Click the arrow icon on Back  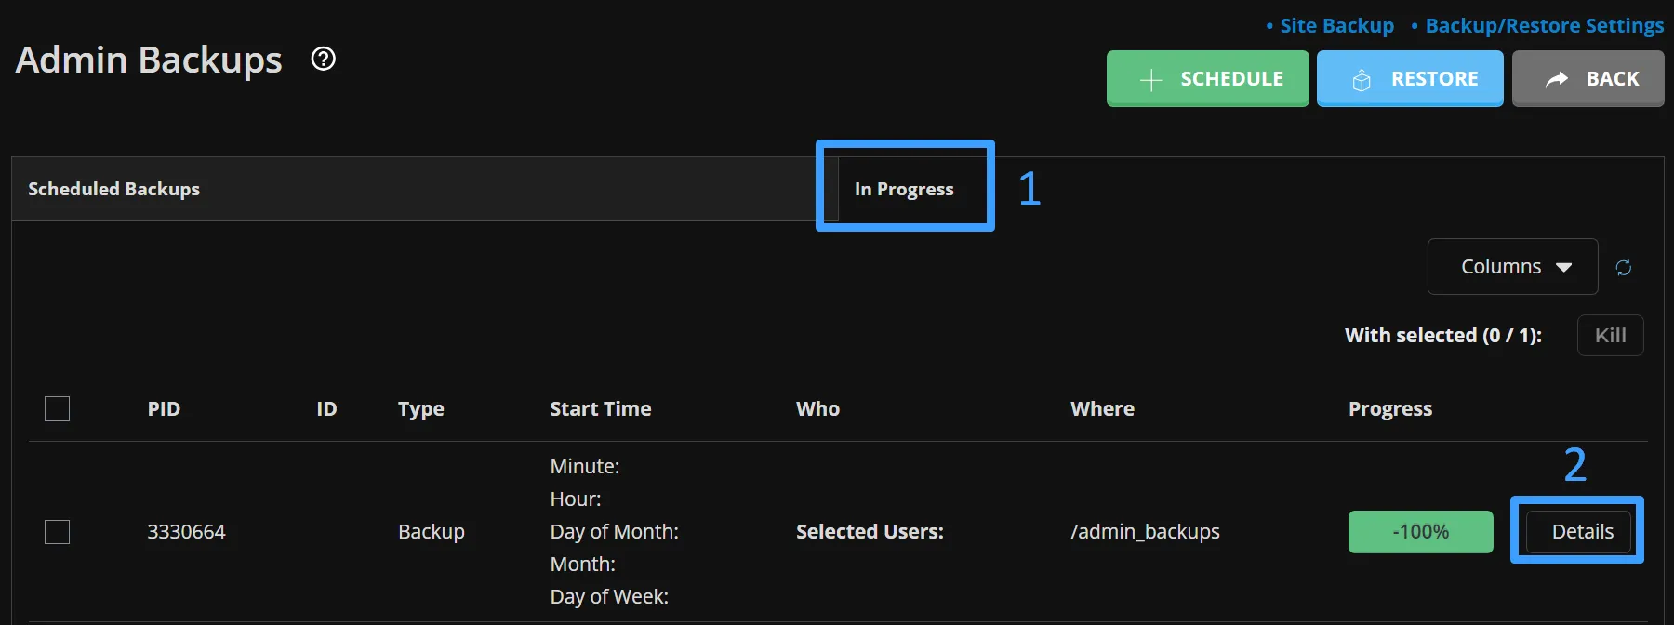pyautogui.click(x=1557, y=80)
